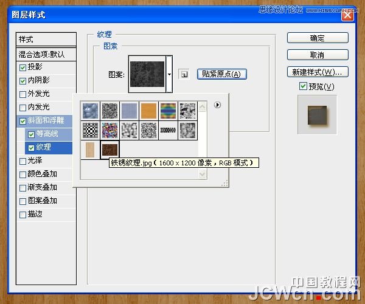Enable the 外发光 outer glow checkbox
Viewport: 365px width, 304px height.
coord(23,94)
